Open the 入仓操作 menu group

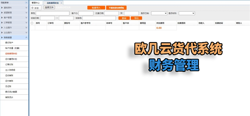pyautogui.click(x=14, y=28)
